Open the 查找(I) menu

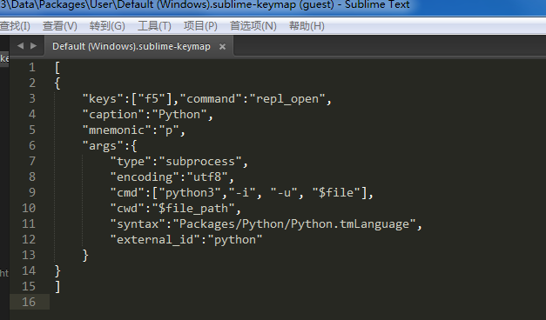(15, 26)
